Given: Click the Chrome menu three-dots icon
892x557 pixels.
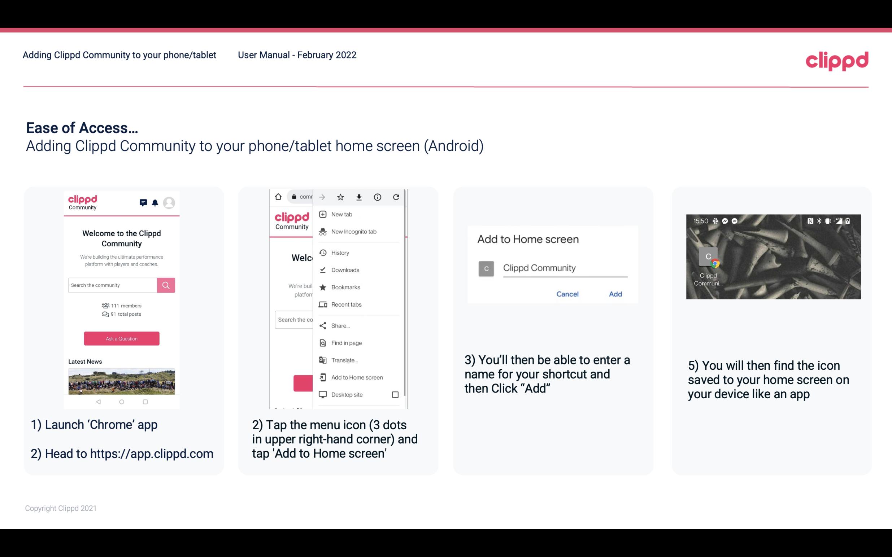Looking at the screenshot, I should click(x=397, y=196).
